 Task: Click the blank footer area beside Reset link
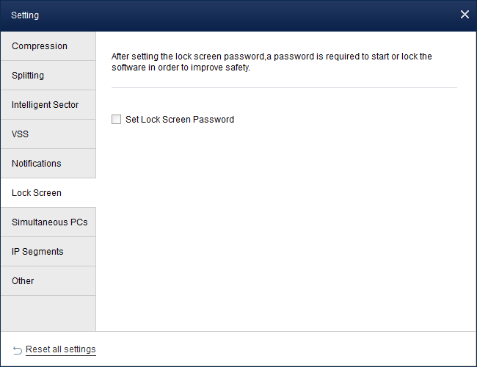click(286, 349)
